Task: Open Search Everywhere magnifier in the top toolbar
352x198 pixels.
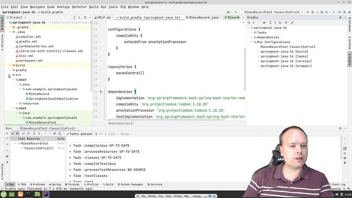Action: click(x=340, y=12)
